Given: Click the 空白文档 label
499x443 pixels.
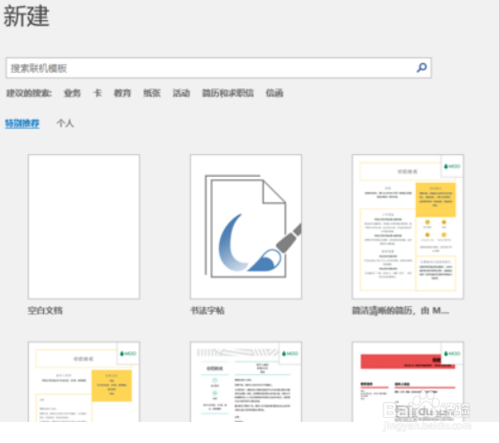Looking at the screenshot, I should (45, 311).
